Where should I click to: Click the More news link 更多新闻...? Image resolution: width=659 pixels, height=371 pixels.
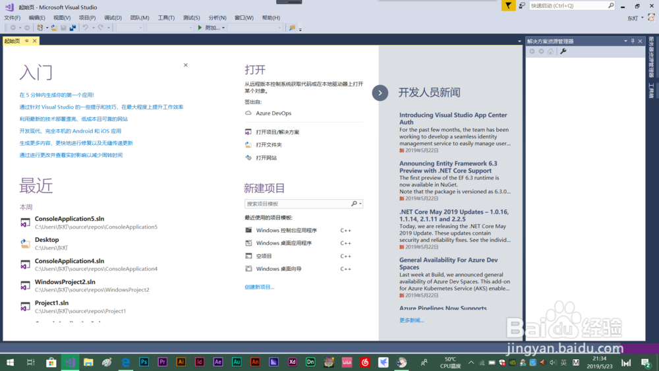tap(411, 320)
